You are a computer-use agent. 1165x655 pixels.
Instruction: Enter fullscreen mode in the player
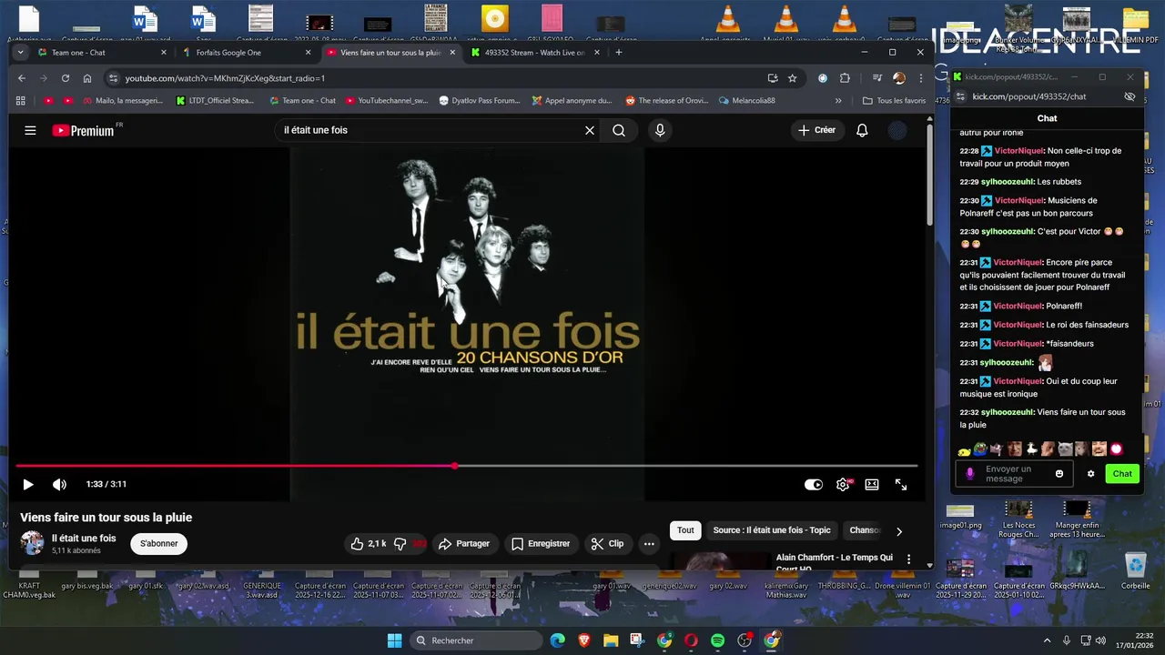click(901, 485)
